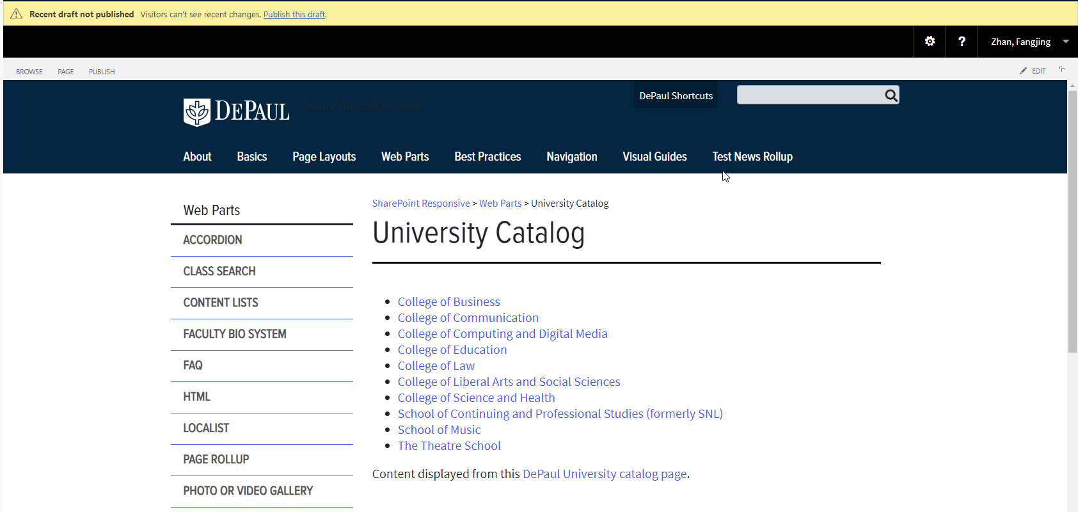Click the search magnifier icon
This screenshot has height=512, width=1078.
pos(891,95)
